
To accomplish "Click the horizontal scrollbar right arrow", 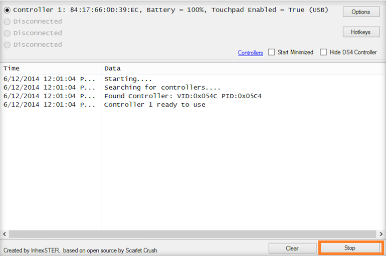I will (381, 234).
